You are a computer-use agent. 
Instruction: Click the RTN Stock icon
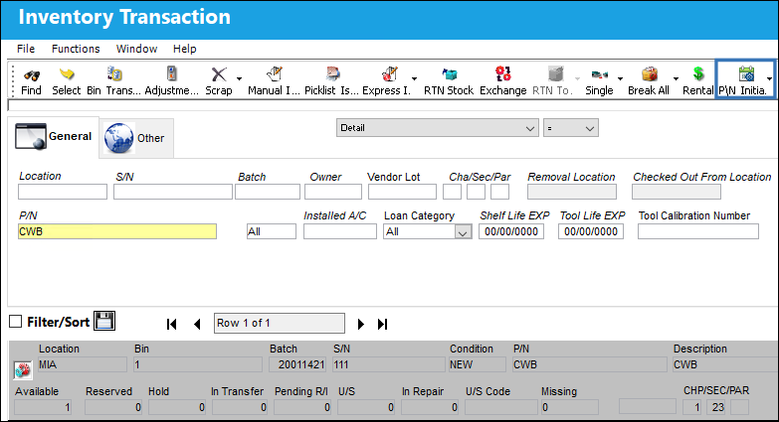point(449,74)
